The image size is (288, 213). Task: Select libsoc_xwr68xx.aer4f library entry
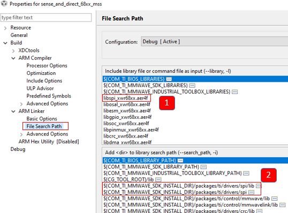(126, 124)
